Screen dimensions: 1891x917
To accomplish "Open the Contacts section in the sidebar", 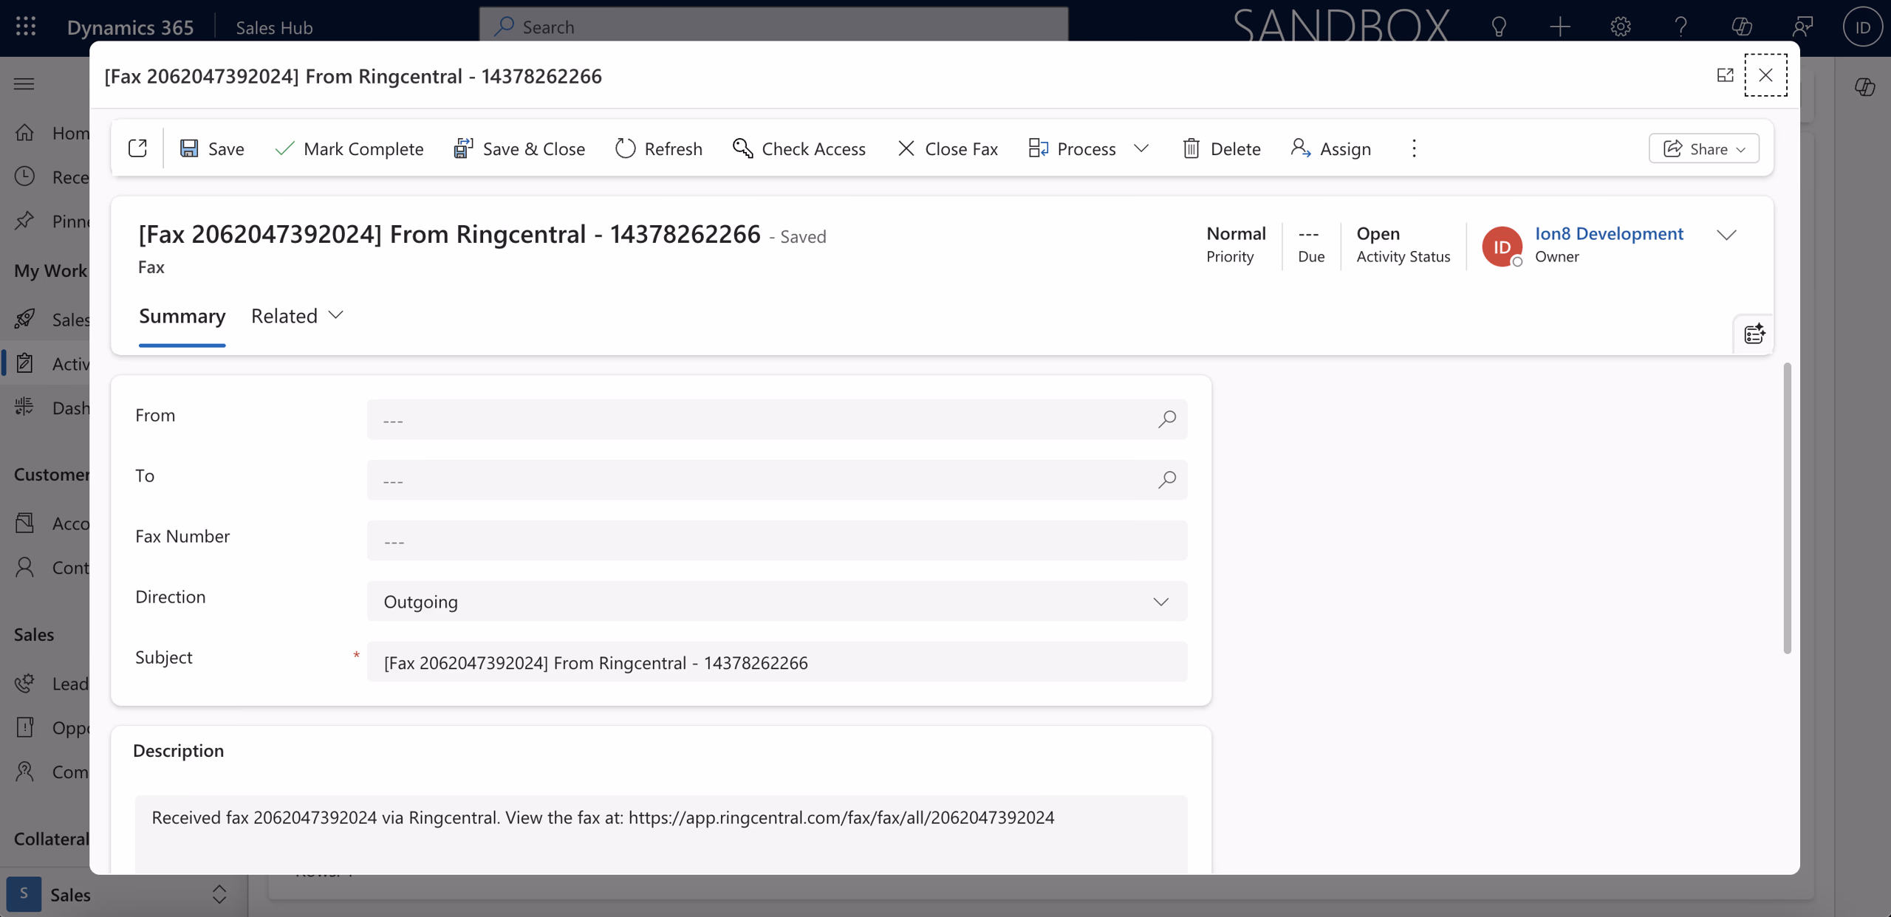I will [24, 568].
